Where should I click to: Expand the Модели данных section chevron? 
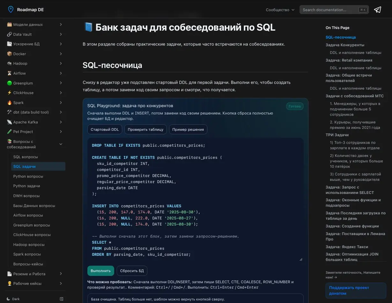(x=61, y=25)
